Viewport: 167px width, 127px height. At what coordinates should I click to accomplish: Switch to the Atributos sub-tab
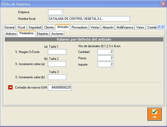11,34
